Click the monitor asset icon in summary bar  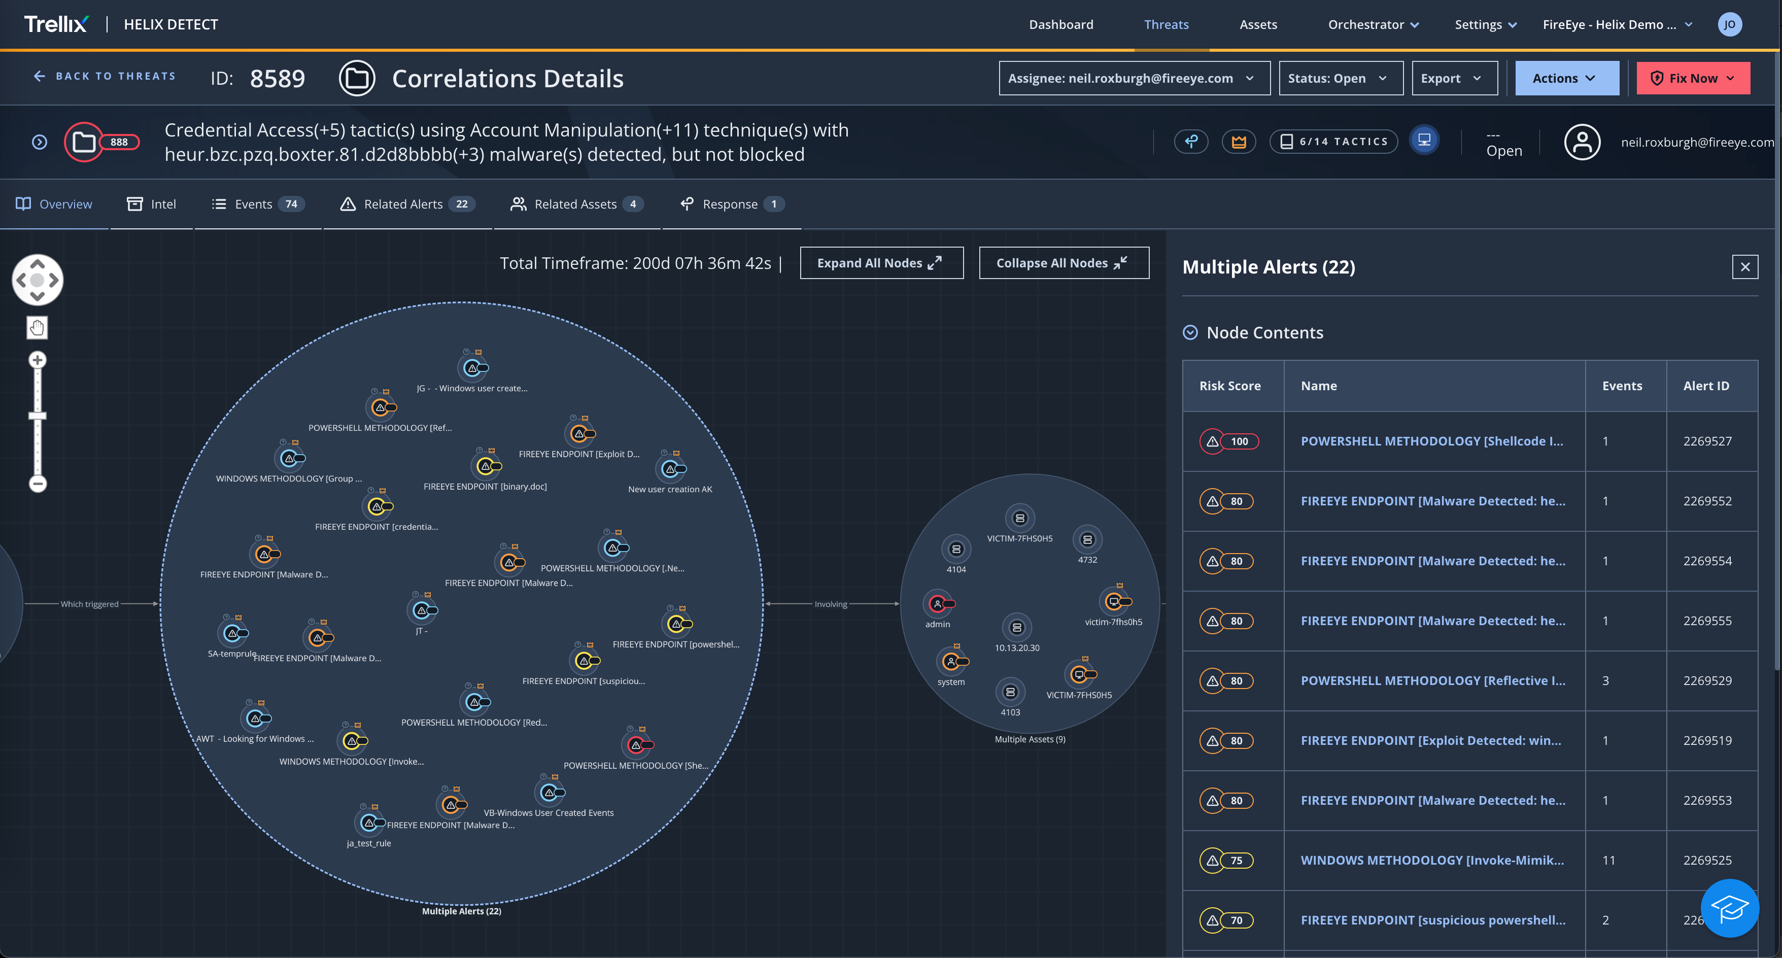click(x=1424, y=141)
